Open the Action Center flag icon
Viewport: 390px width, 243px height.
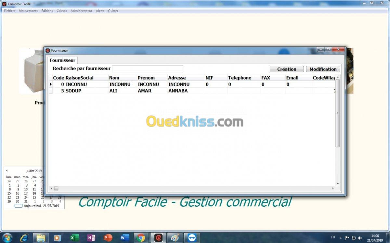point(347,238)
